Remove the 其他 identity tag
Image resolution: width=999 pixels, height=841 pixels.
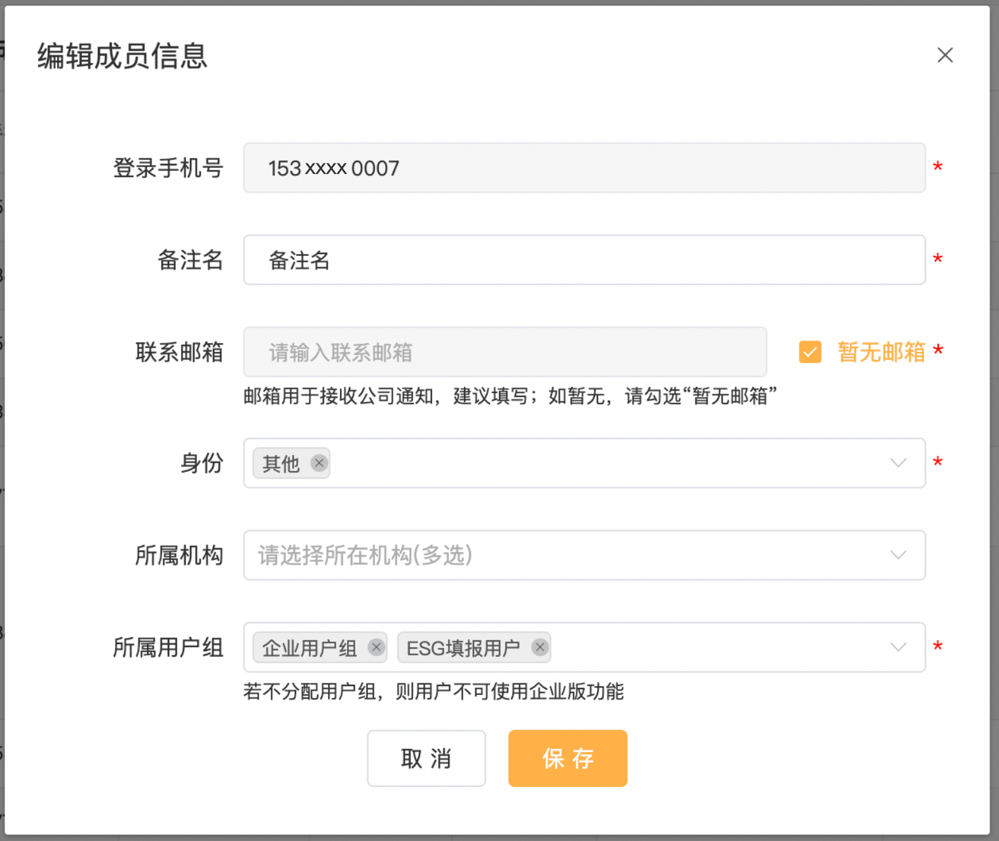(x=319, y=463)
